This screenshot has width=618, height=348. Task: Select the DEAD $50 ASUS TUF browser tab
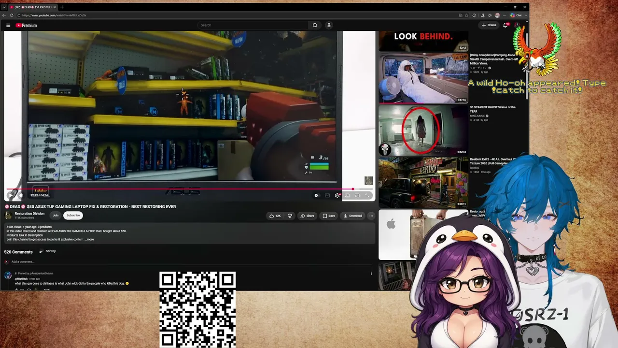click(x=33, y=7)
